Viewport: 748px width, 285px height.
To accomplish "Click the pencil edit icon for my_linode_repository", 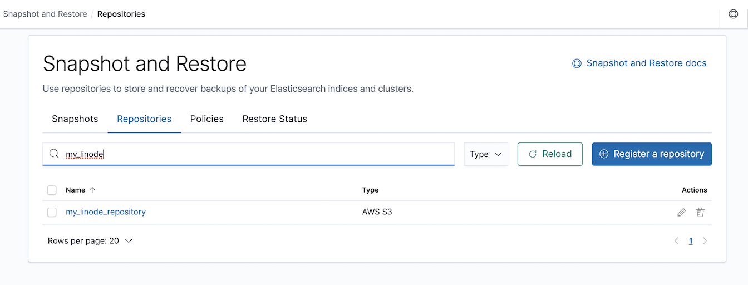I will (681, 212).
